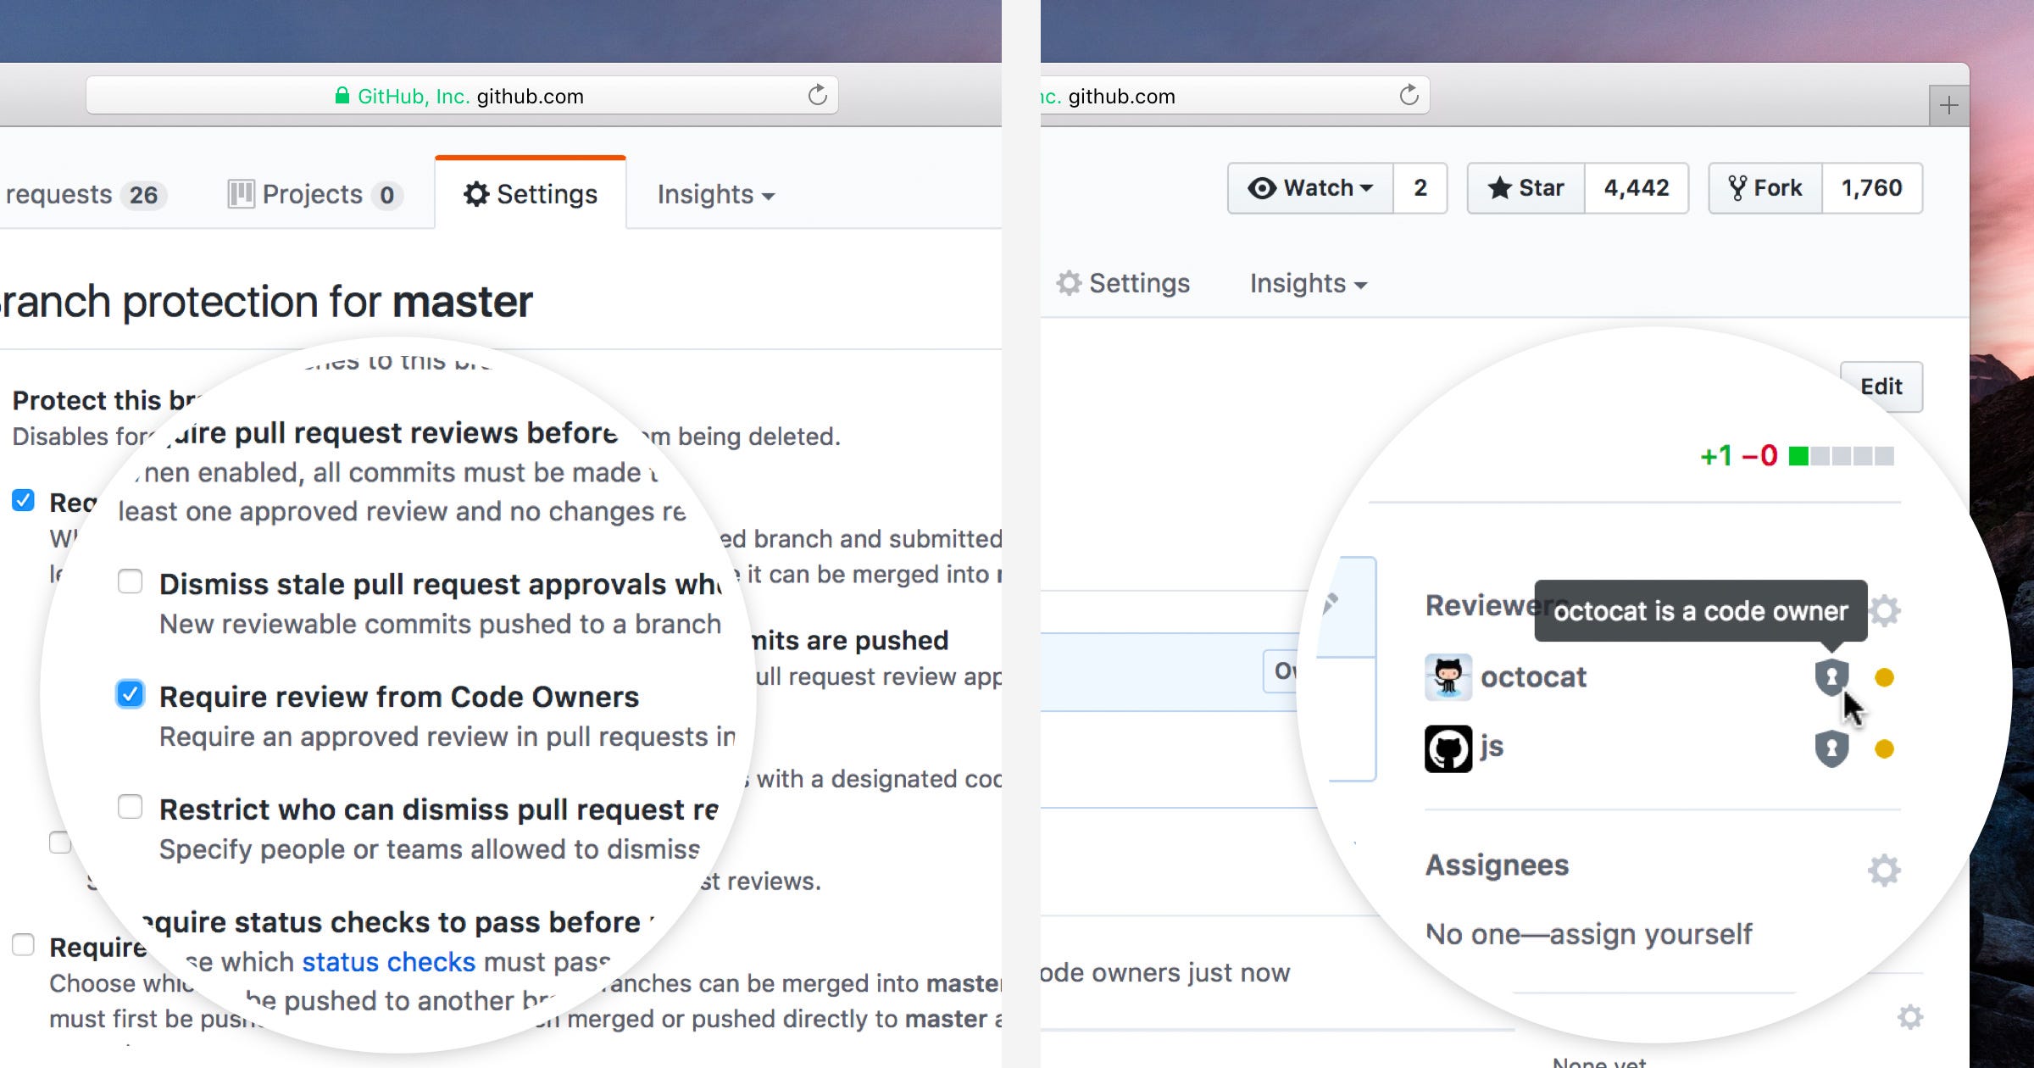The height and width of the screenshot is (1068, 2034).
Task: Click the green lock icon in address bar
Action: coord(342,95)
